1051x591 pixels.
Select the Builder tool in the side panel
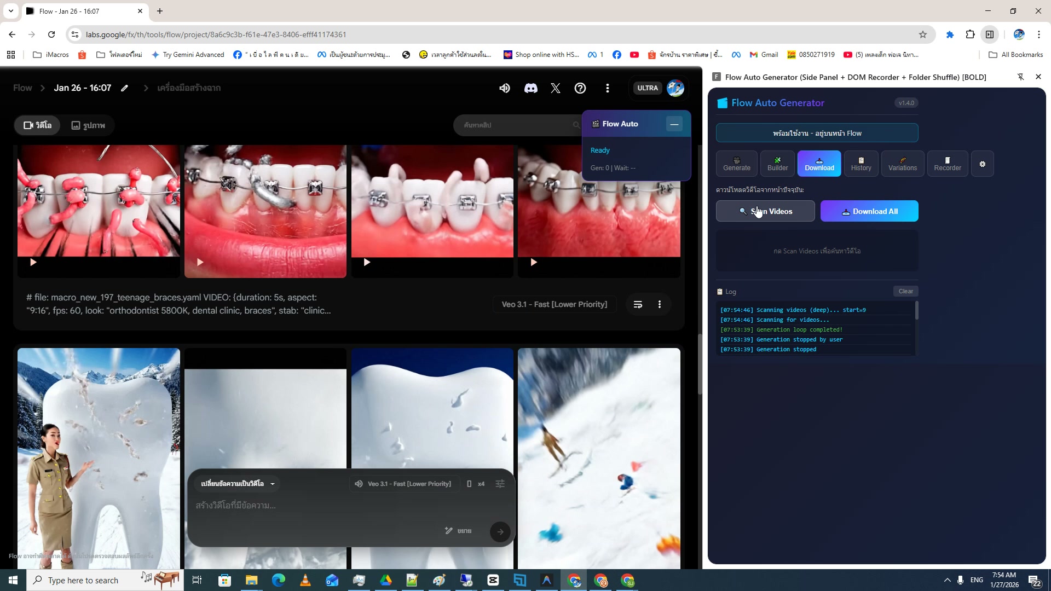click(777, 163)
